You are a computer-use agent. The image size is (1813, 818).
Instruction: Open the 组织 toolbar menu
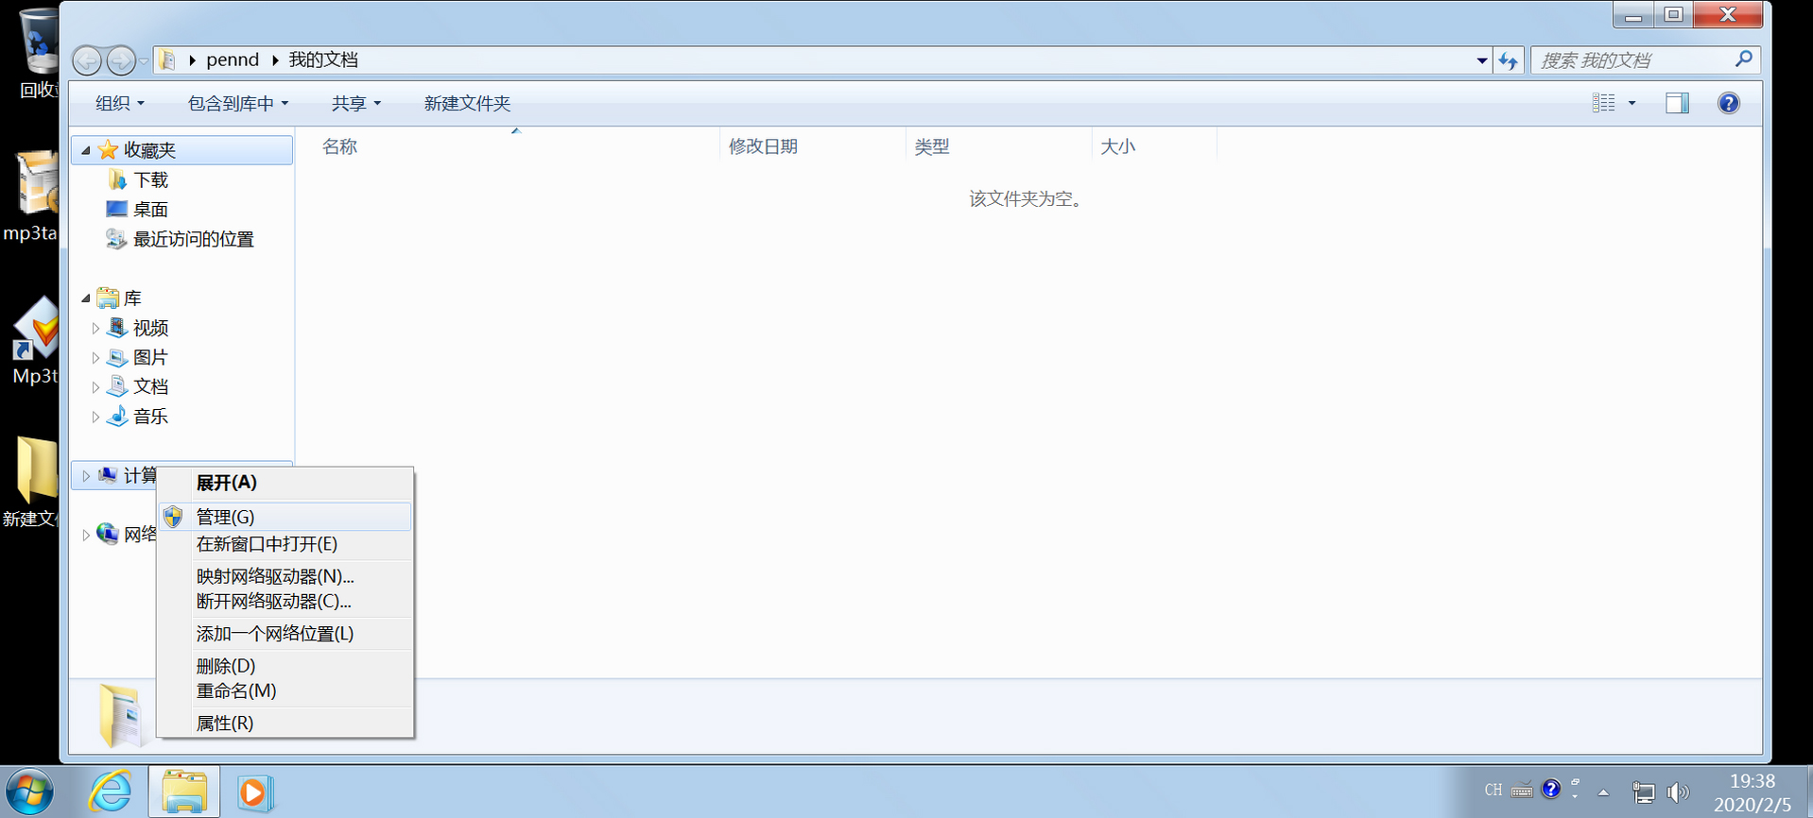[120, 103]
